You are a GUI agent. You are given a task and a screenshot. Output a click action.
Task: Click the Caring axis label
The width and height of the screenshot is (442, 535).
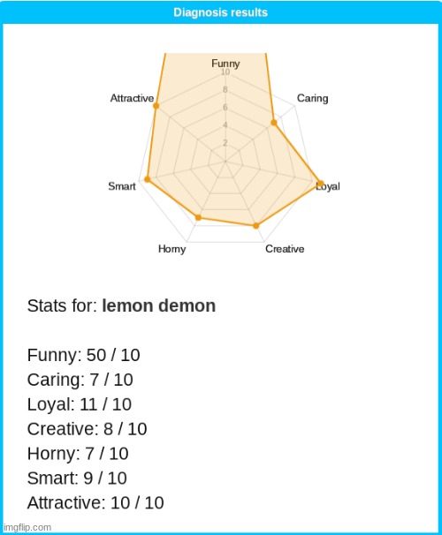click(x=313, y=98)
